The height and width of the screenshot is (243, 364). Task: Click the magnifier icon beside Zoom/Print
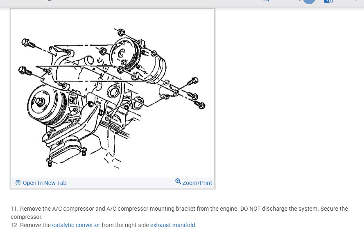coord(178,181)
